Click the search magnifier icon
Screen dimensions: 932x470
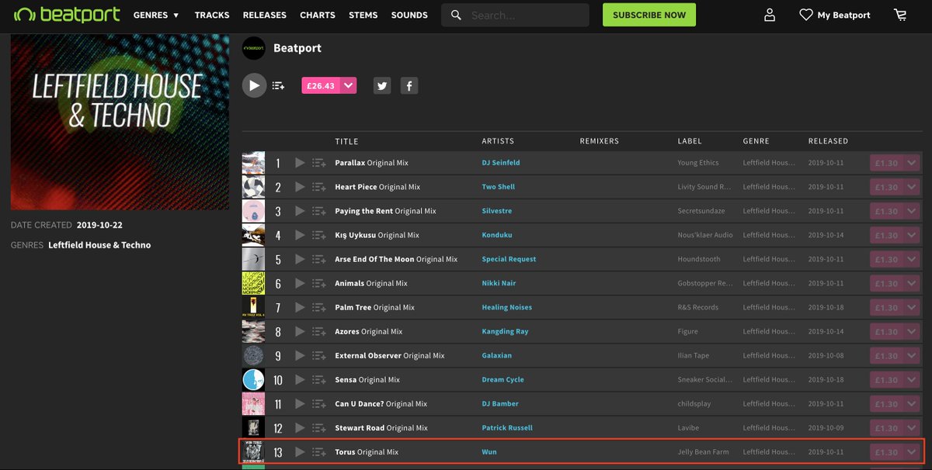456,15
